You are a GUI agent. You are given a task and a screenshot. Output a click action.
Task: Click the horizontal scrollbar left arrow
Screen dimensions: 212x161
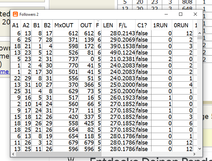13,154
